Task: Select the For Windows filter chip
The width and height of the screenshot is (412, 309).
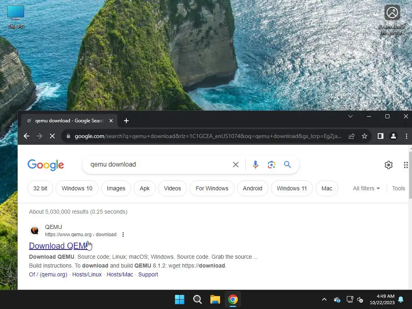Action: pyautogui.click(x=212, y=188)
